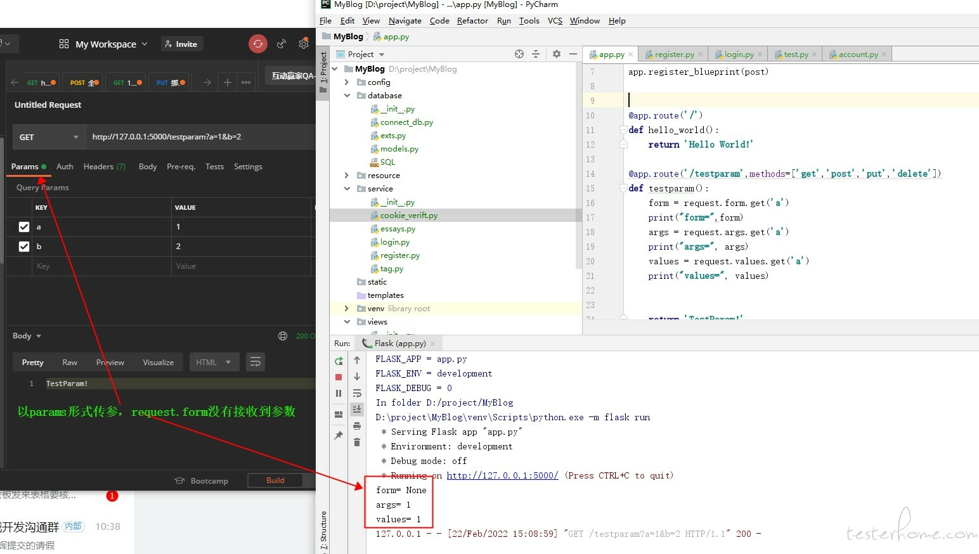Image resolution: width=979 pixels, height=554 pixels.
Task: Uncheck parameter a checkbox
Action: (x=24, y=227)
